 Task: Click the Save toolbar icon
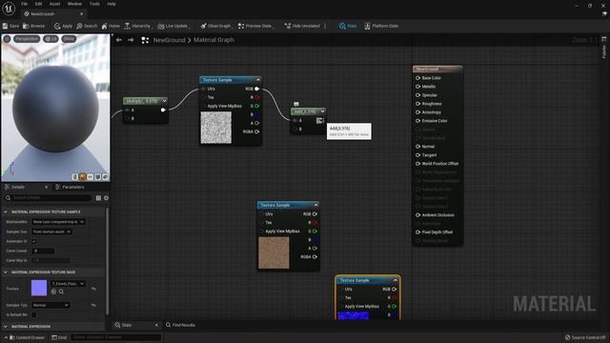10,26
